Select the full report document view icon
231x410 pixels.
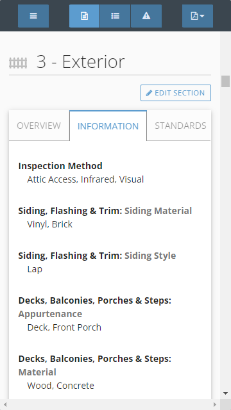[x=84, y=16]
